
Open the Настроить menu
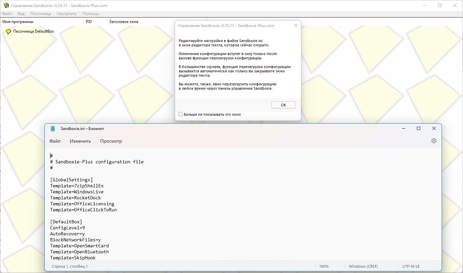pyautogui.click(x=66, y=14)
